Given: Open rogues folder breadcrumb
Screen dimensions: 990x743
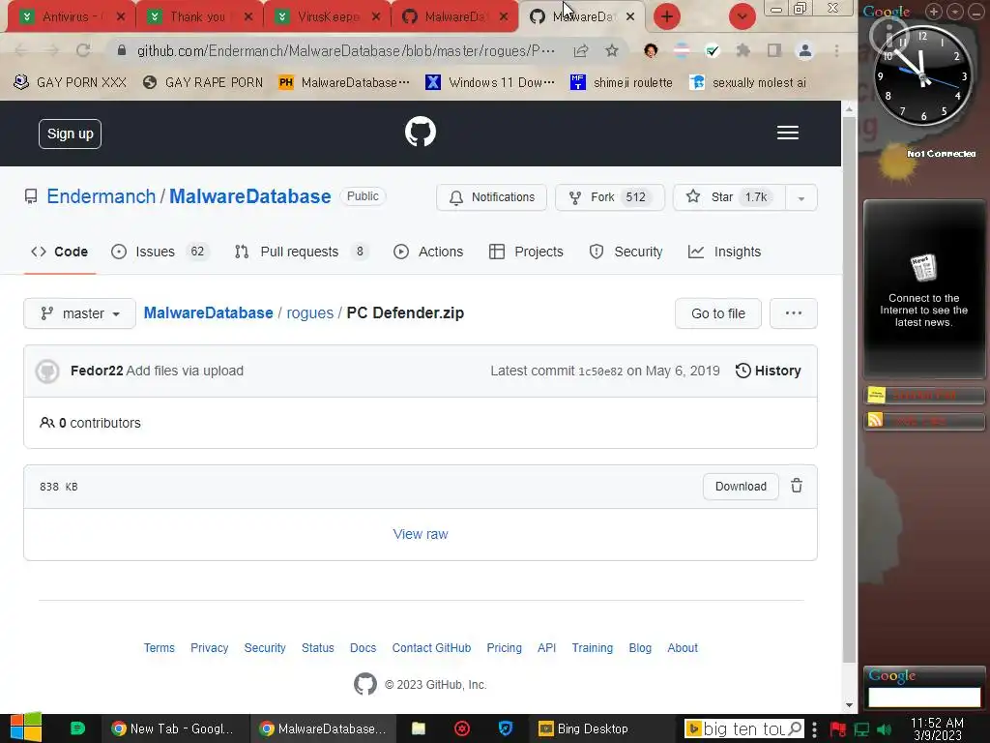Looking at the screenshot, I should [x=309, y=312].
